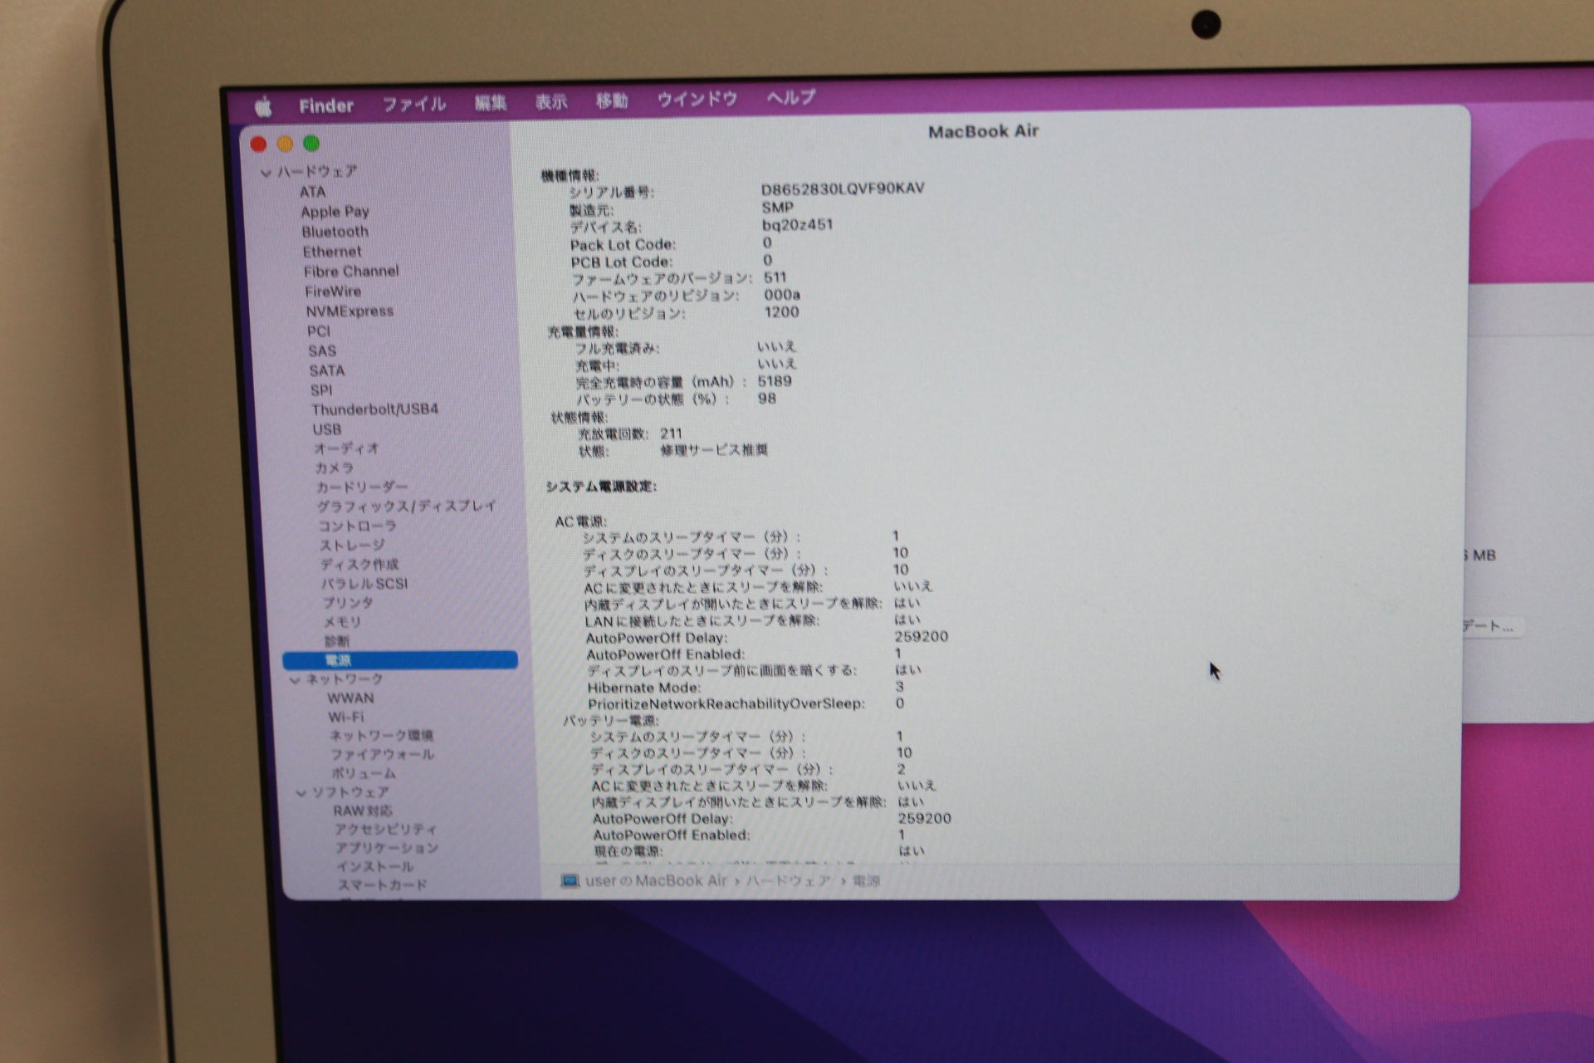The width and height of the screenshot is (1594, 1063).
Task: Click the full charge capacity value 5189
Action: pyautogui.click(x=774, y=381)
